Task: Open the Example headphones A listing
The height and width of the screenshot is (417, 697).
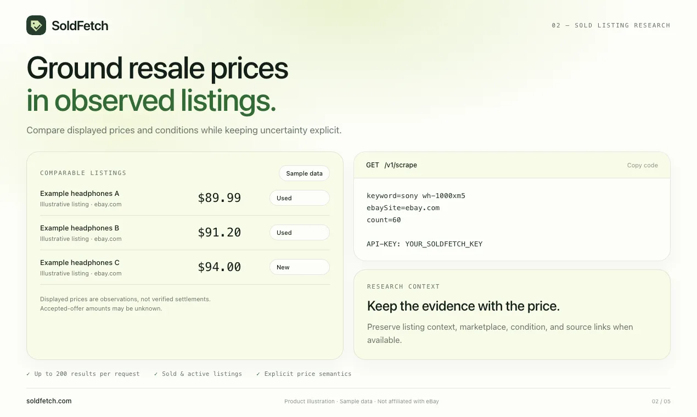Action: 80,194
